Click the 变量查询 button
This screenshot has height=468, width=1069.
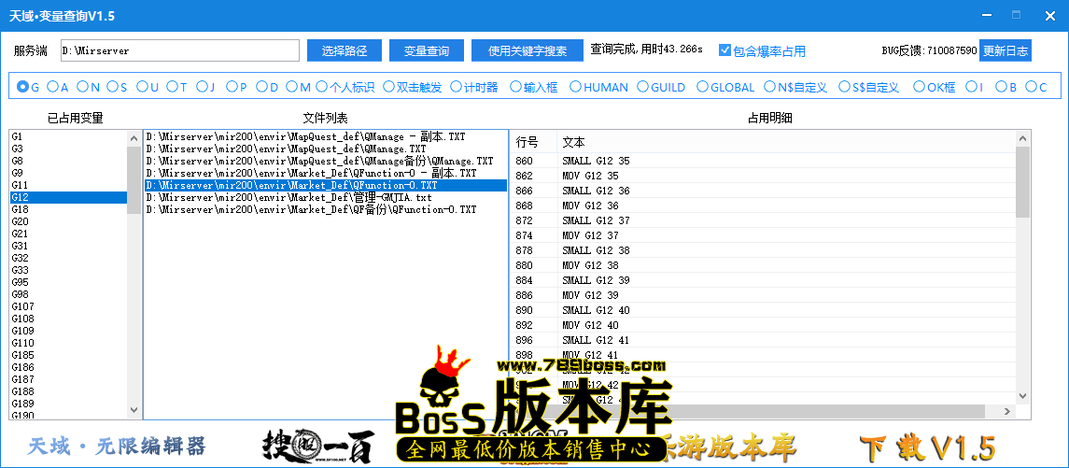coord(427,50)
